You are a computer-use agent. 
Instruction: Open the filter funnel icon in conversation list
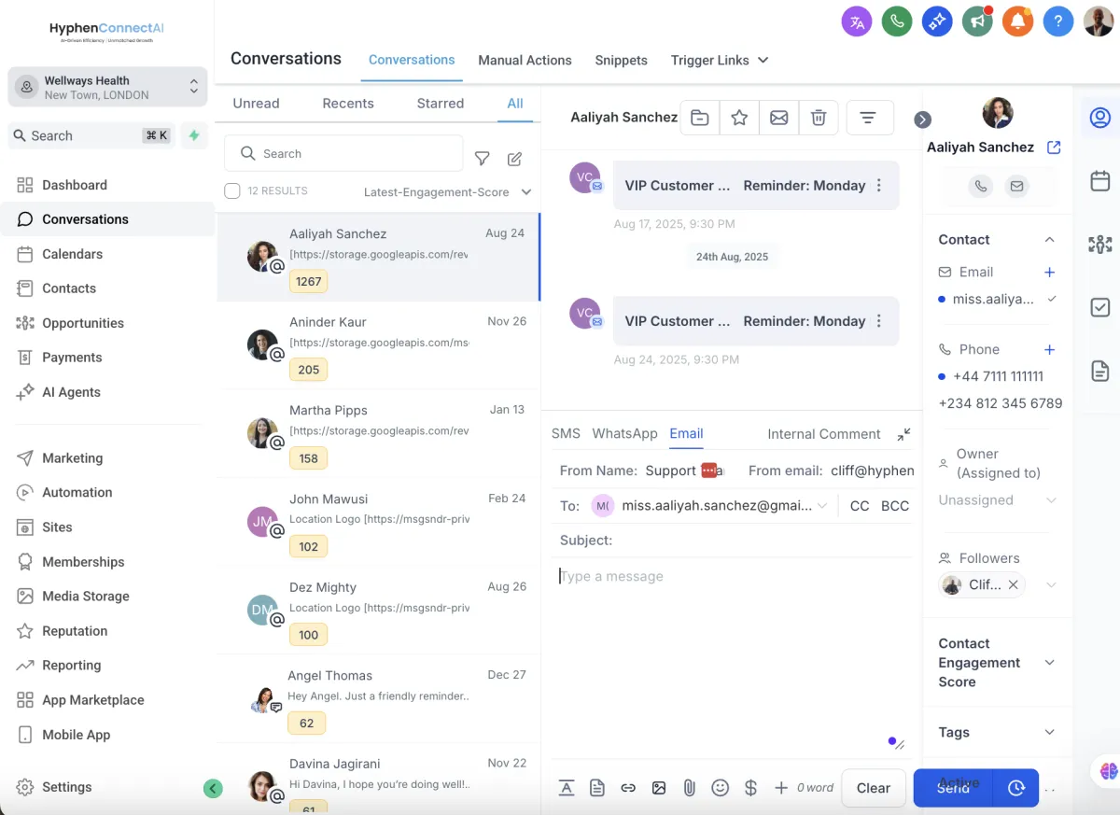pos(483,159)
